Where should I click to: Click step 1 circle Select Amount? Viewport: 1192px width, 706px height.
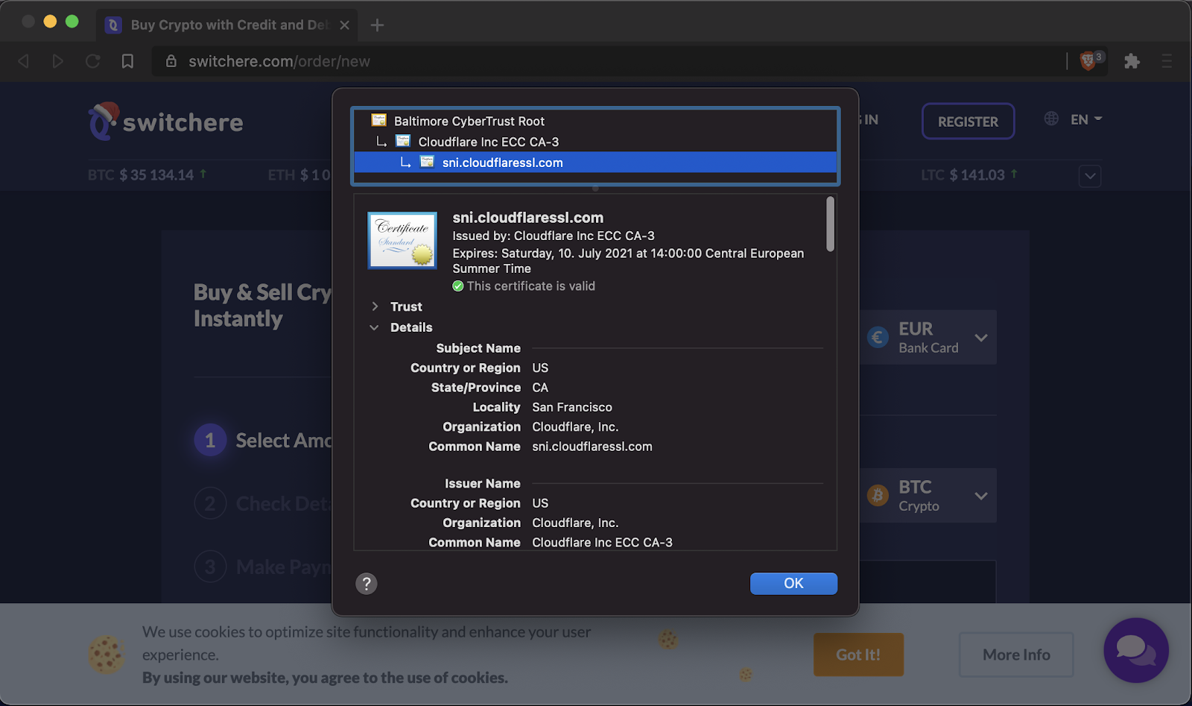210,441
